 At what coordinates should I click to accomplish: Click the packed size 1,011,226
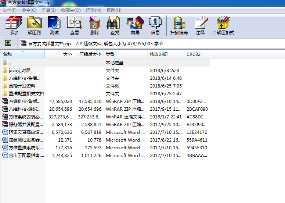point(91,155)
